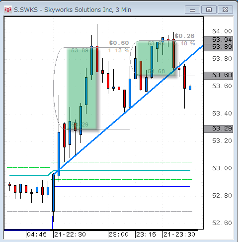Click the S.SWKS chart window icon
This screenshot has height=242, width=238.
point(8,10)
